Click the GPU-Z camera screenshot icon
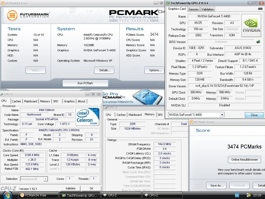This screenshot has height=199, width=265. pyautogui.click(x=260, y=9)
